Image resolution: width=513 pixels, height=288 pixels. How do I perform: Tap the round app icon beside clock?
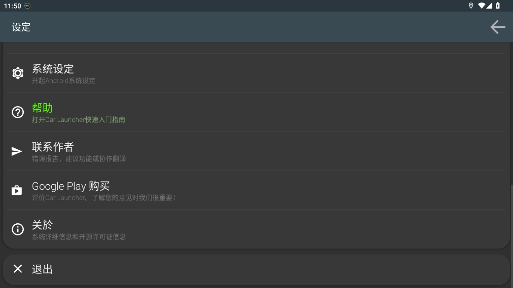pos(27,6)
